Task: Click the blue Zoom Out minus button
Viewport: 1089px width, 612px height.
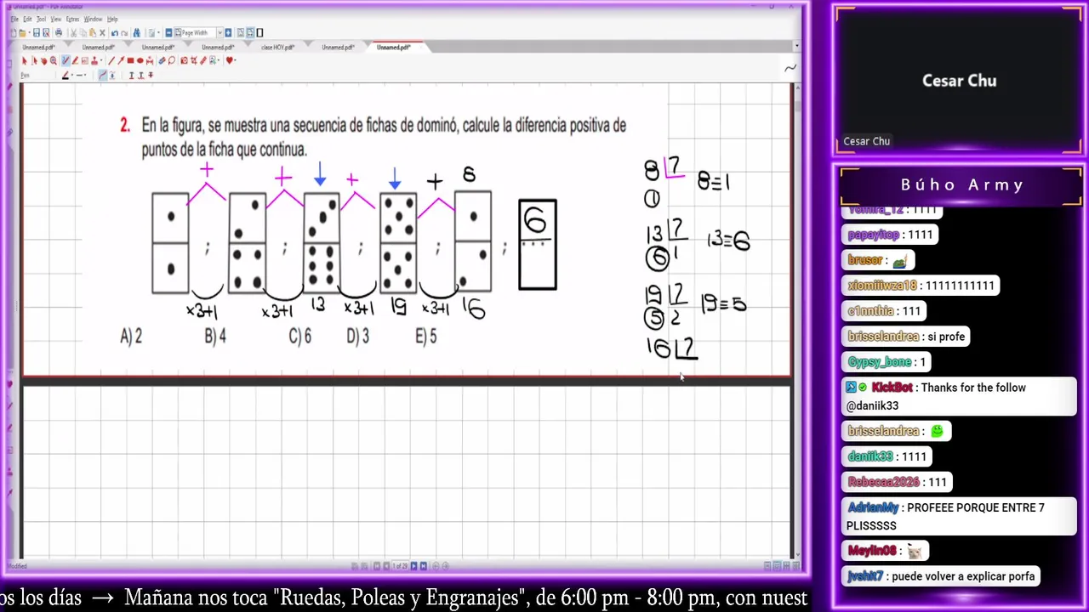Action: pos(168,33)
